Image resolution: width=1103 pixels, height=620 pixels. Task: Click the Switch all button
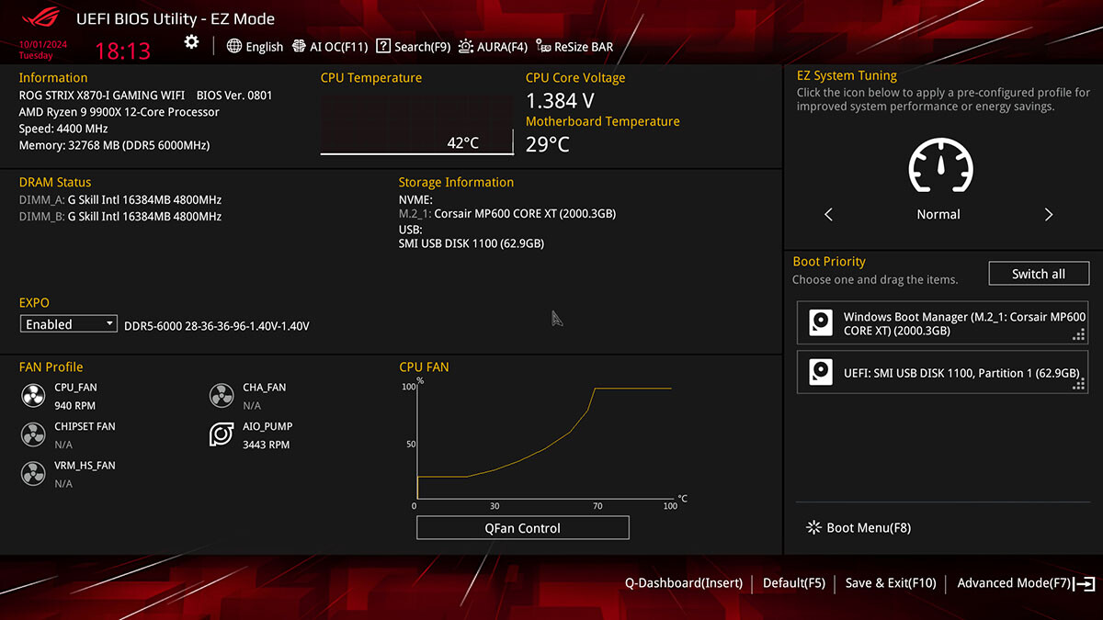[1039, 274]
